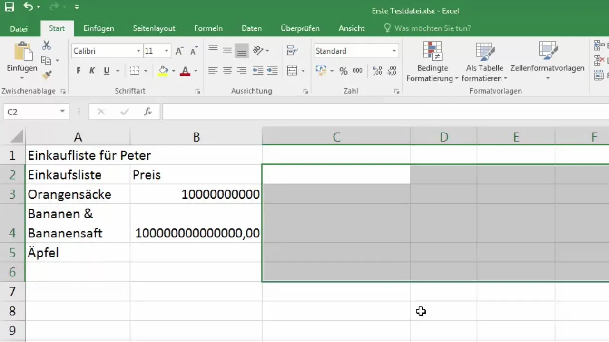Toggle italic formatting (K)
609x342 pixels.
click(x=92, y=71)
